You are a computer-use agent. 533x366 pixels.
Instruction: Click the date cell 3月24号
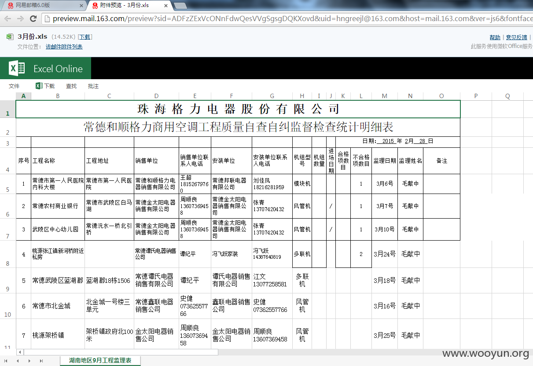[385, 254]
